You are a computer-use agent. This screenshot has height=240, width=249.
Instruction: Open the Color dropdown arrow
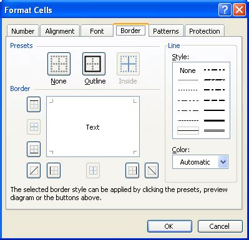(223, 162)
